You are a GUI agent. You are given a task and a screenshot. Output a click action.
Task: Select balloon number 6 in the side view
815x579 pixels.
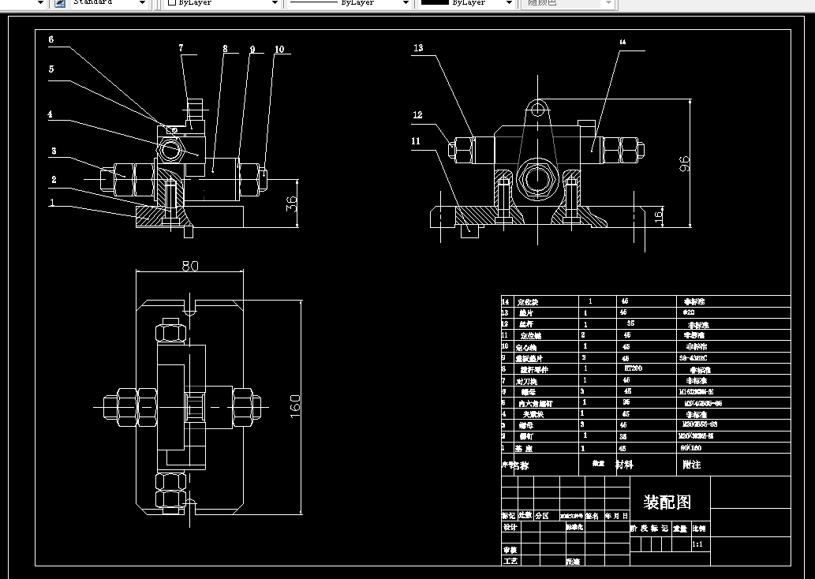pyautogui.click(x=51, y=39)
